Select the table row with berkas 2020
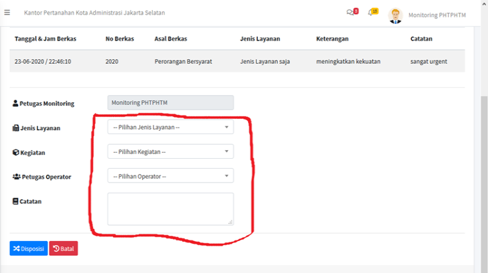488x273 pixels. [237, 61]
